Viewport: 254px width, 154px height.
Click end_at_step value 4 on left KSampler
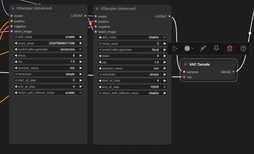click(x=74, y=87)
